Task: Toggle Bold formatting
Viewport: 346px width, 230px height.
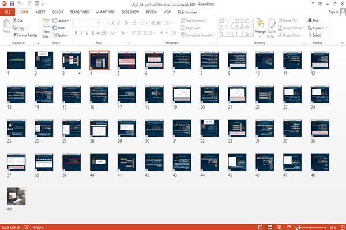Action: [76, 33]
